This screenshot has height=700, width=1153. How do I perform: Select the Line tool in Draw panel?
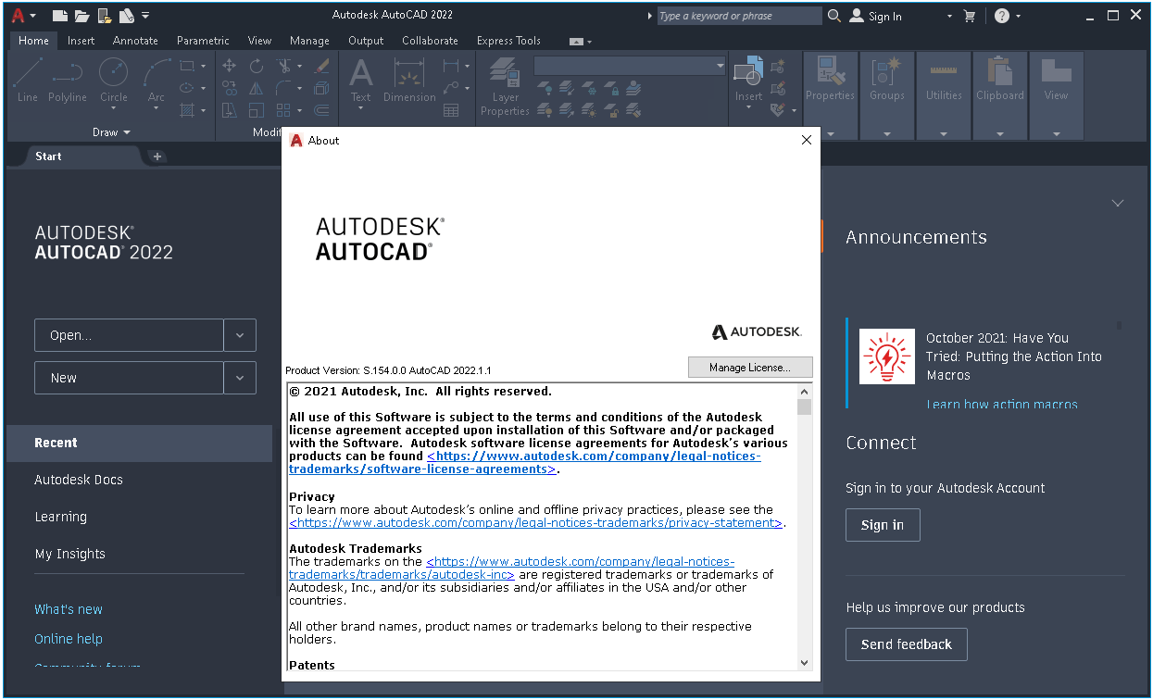[28, 80]
